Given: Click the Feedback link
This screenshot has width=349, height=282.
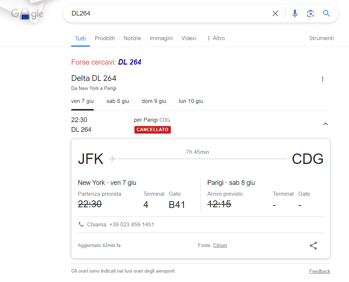Looking at the screenshot, I should click(320, 271).
